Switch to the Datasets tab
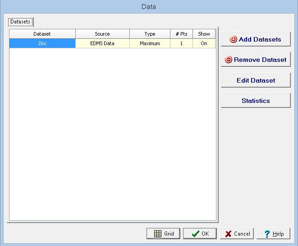The height and width of the screenshot is (246, 298). click(x=20, y=21)
